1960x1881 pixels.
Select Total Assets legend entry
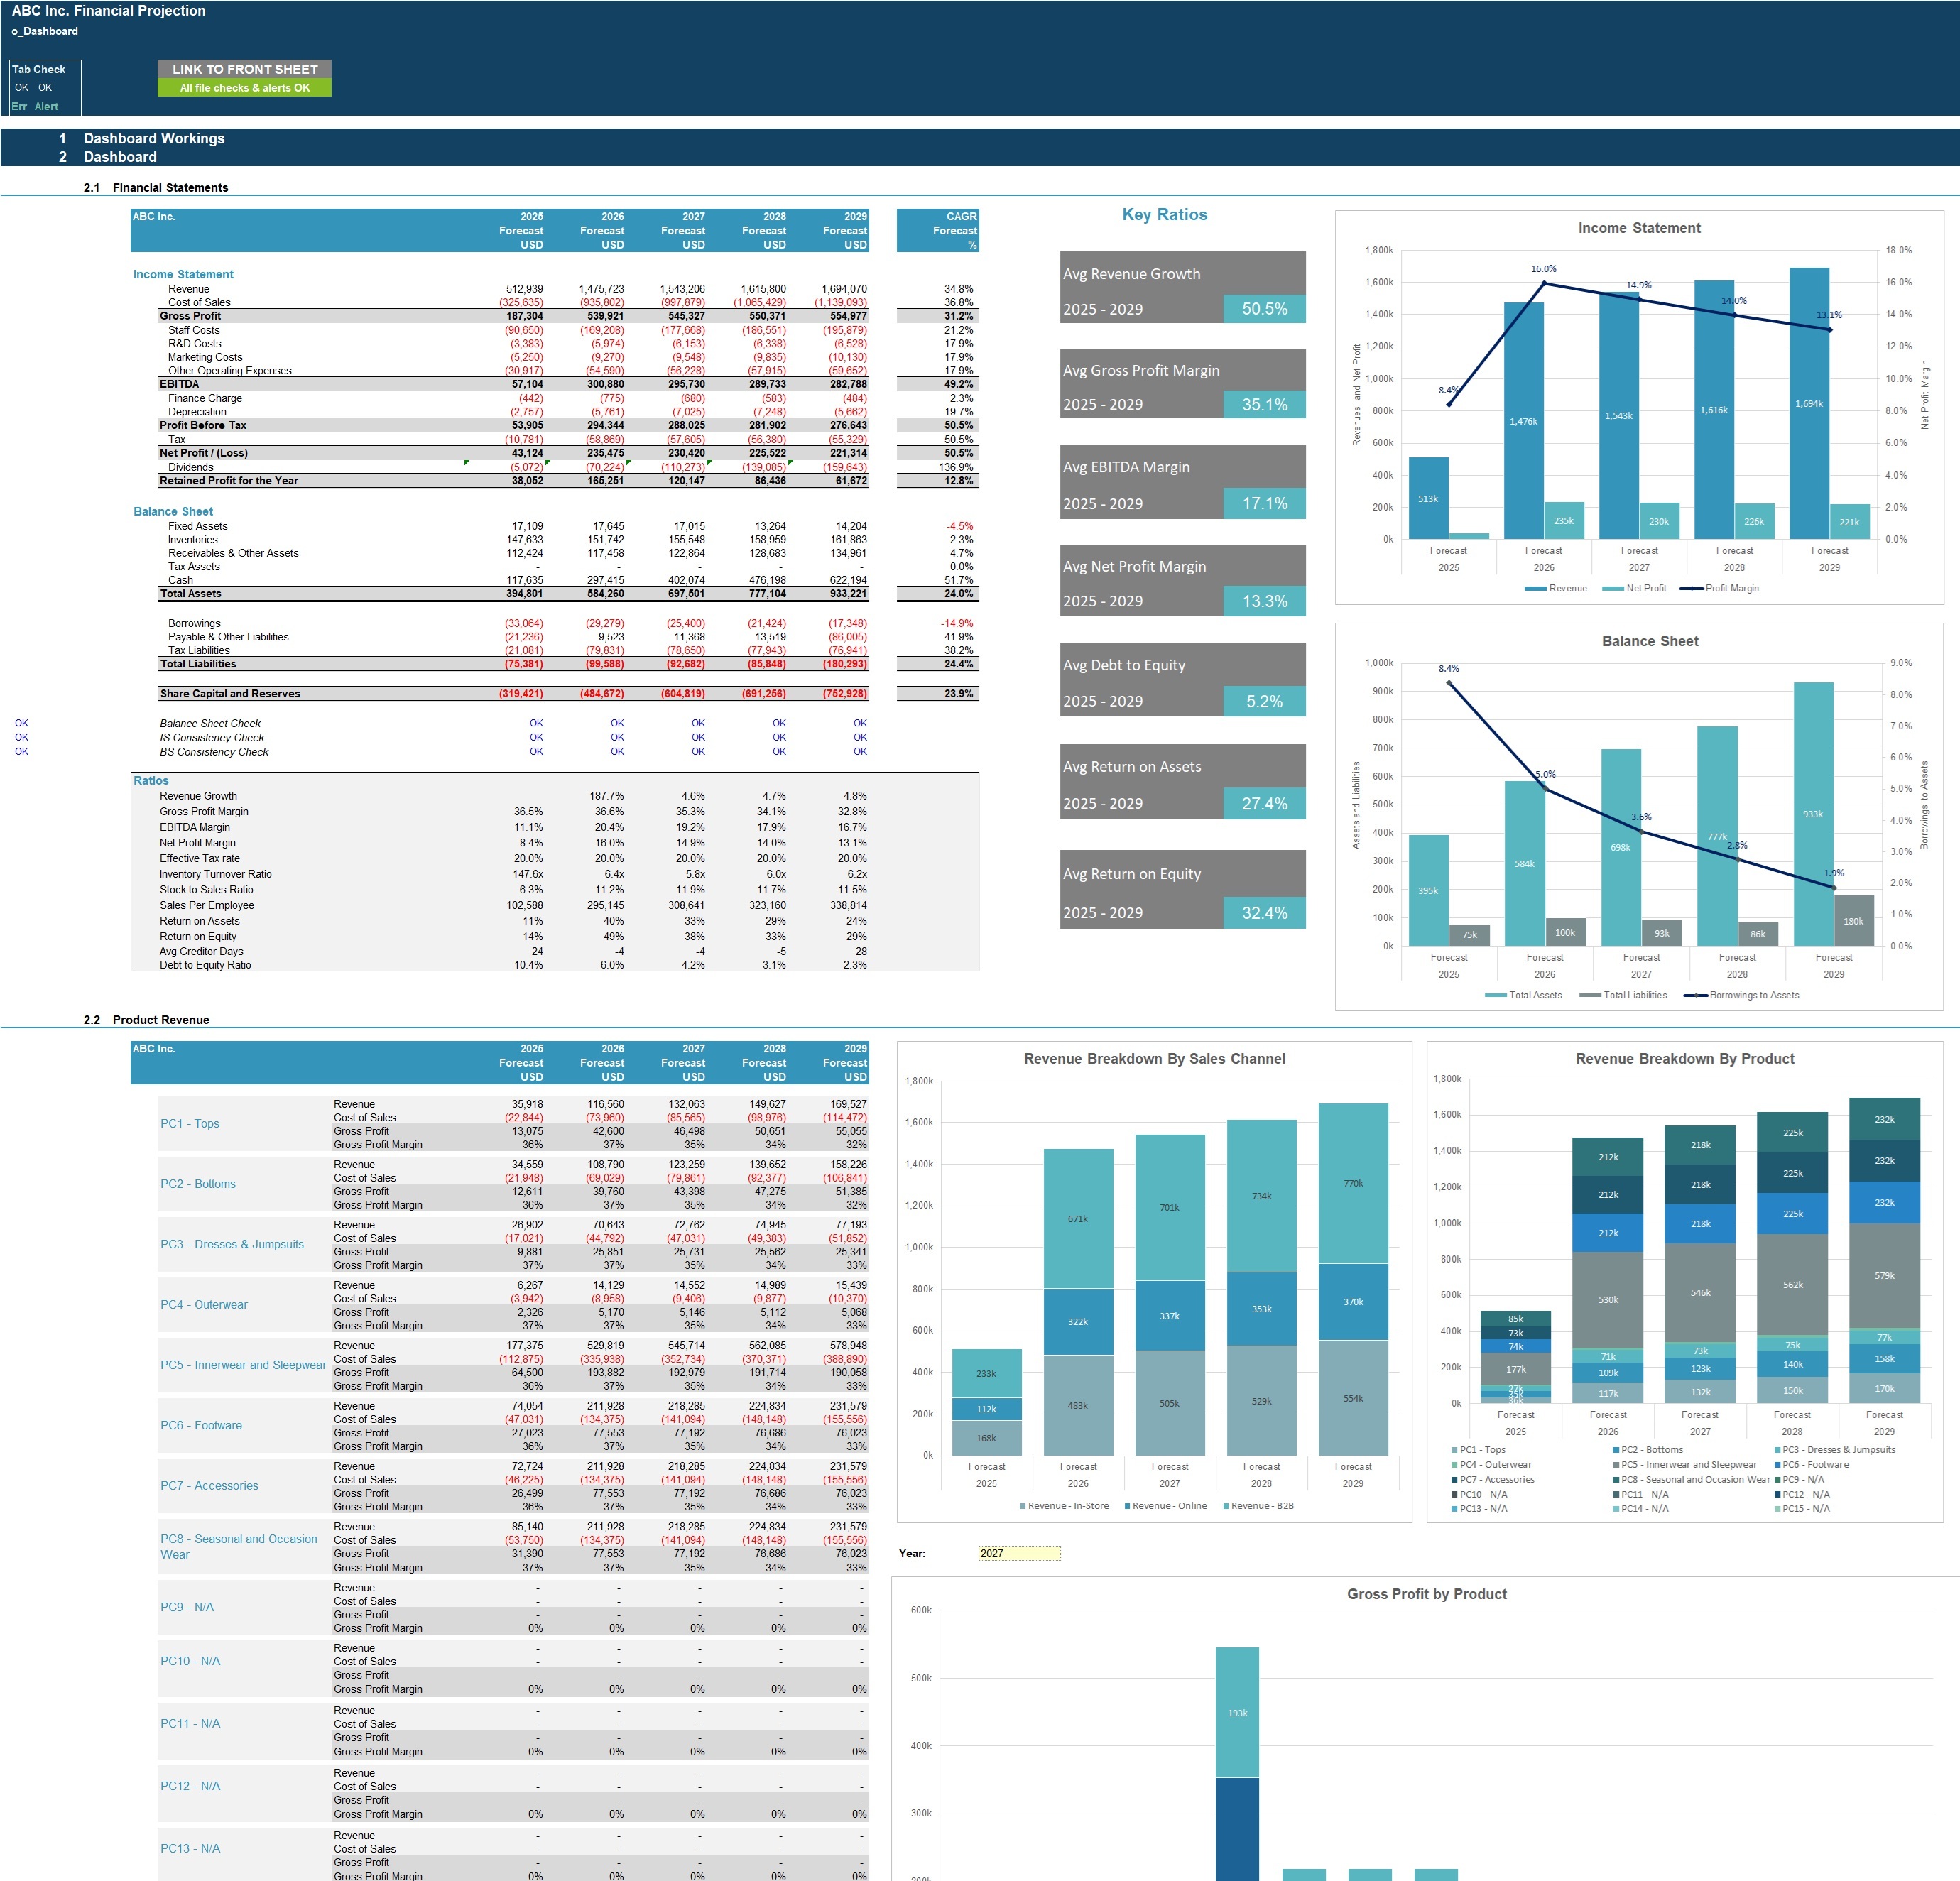pos(1524,995)
